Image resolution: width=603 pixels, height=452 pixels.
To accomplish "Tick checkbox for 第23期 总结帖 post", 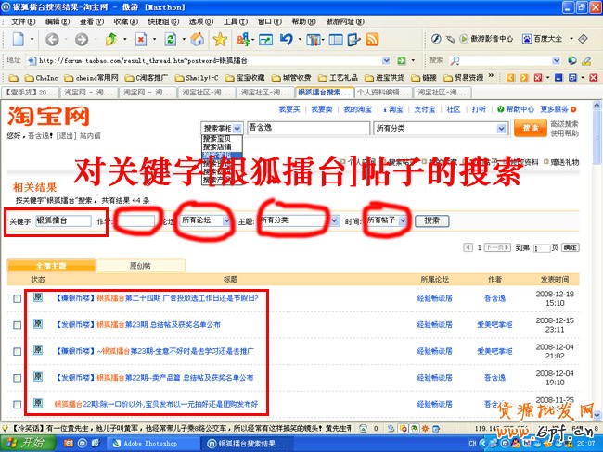I will tap(18, 325).
